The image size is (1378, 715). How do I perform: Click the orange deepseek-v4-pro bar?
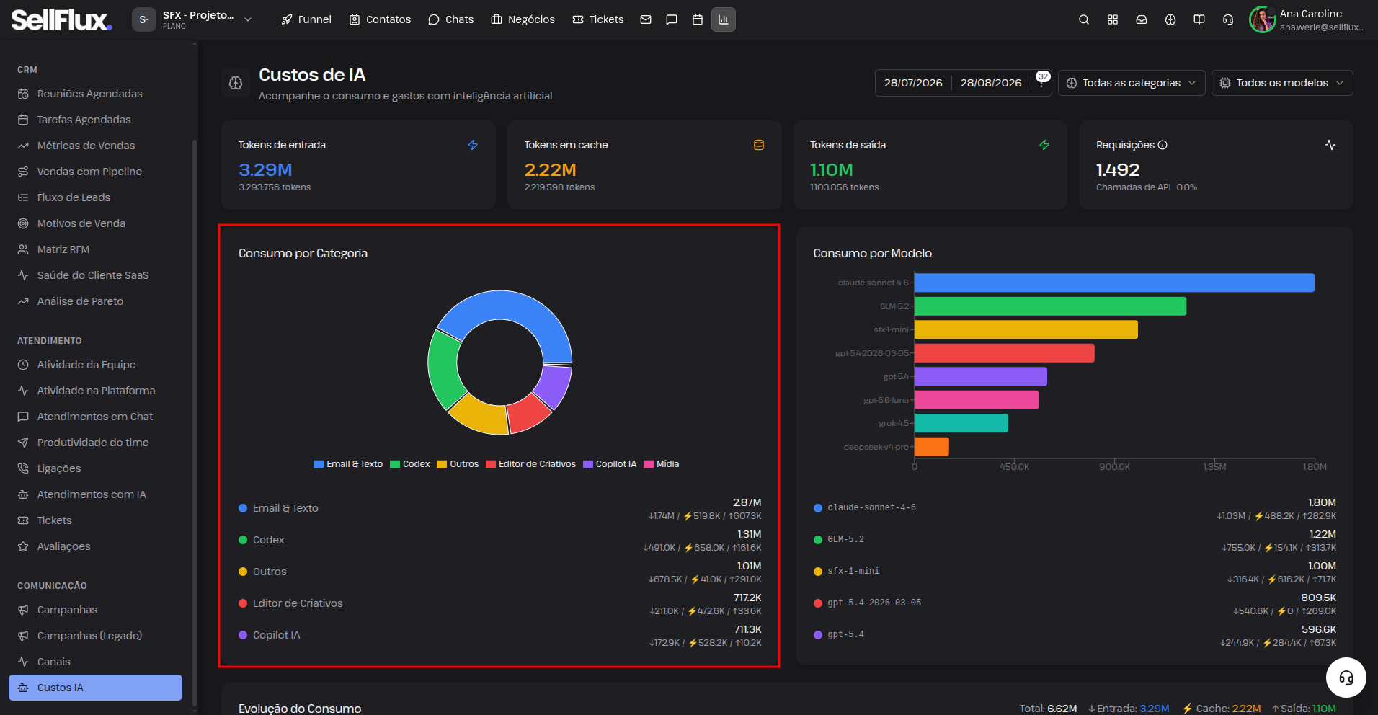click(x=932, y=447)
